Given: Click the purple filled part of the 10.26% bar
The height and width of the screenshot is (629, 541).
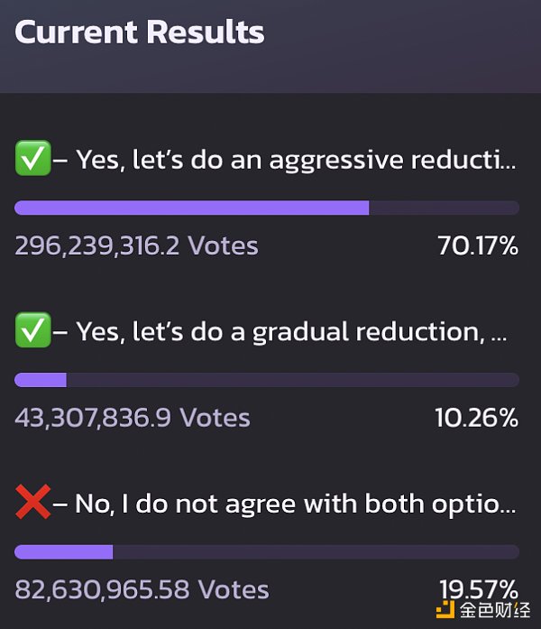Looking at the screenshot, I should 41,380.
